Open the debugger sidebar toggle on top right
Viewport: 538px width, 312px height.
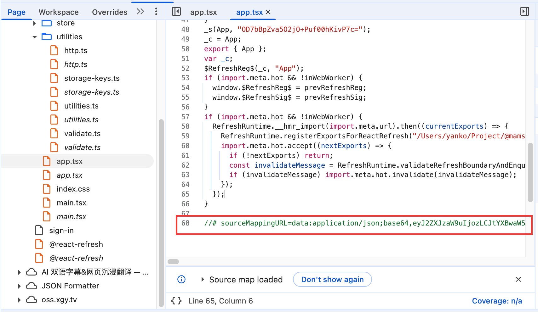pos(525,11)
